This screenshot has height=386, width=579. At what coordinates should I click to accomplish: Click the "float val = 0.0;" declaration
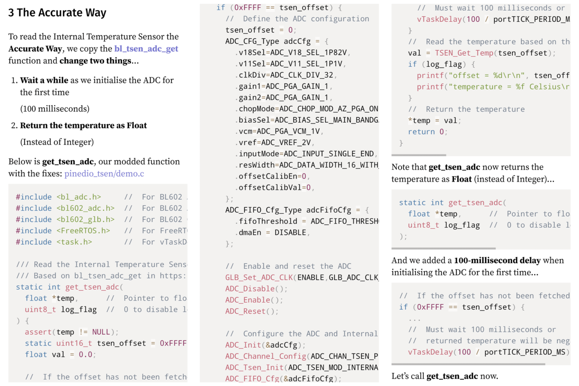(x=60, y=355)
